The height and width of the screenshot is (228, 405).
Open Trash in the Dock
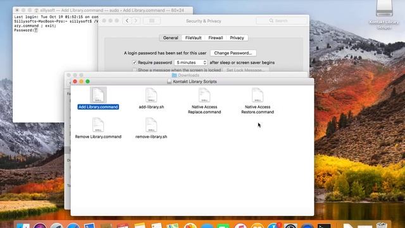pyautogui.click(x=382, y=225)
